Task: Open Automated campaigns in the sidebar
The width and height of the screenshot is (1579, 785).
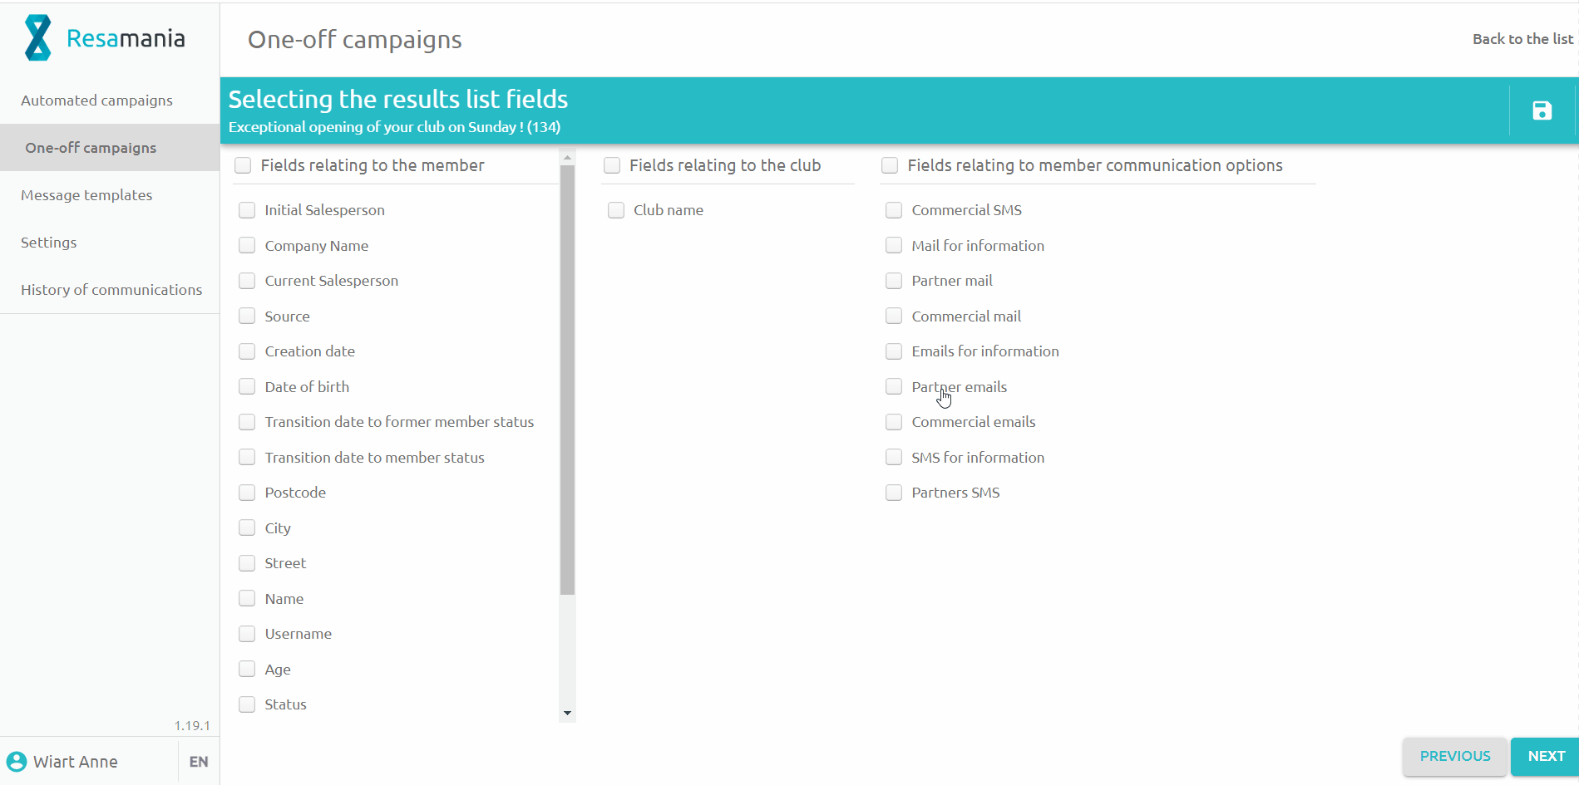Action: [96, 101]
